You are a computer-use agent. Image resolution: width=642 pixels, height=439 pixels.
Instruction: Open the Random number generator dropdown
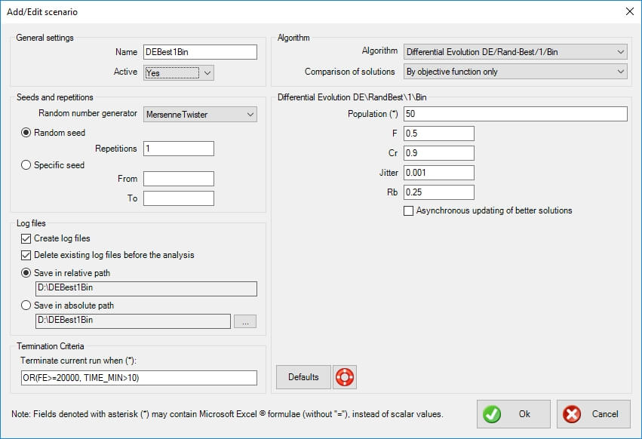pos(200,115)
